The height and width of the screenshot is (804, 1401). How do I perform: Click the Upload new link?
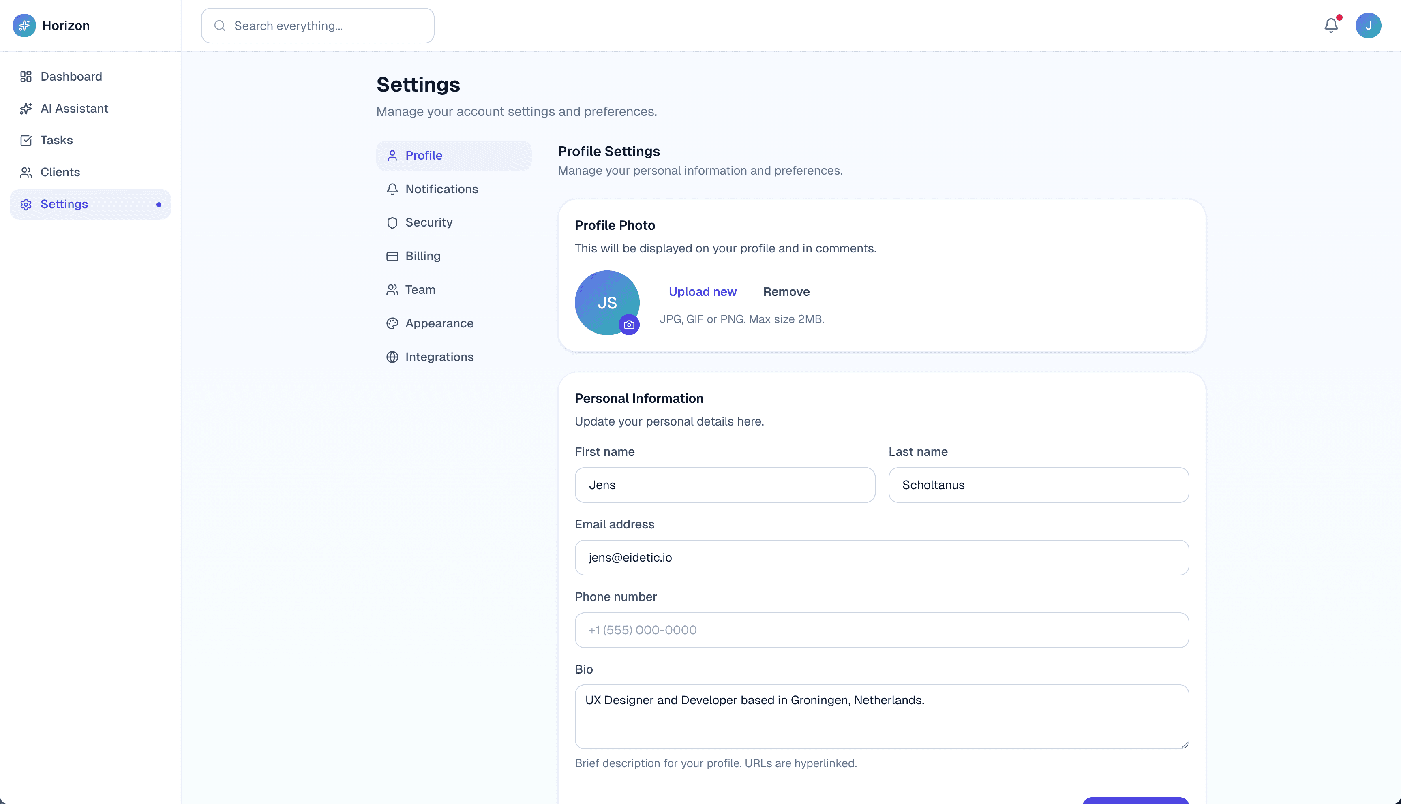point(703,291)
